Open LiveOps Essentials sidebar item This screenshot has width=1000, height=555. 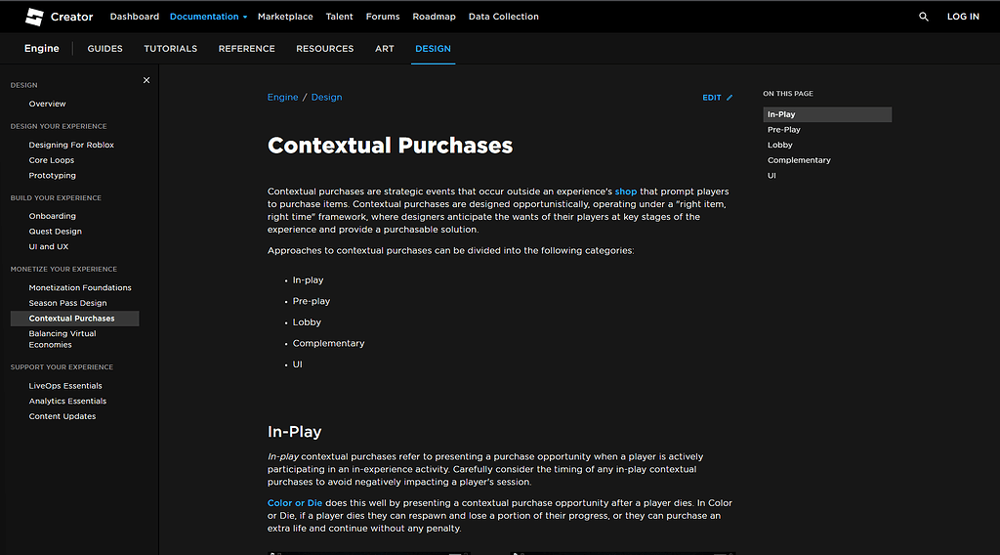pyautogui.click(x=65, y=386)
